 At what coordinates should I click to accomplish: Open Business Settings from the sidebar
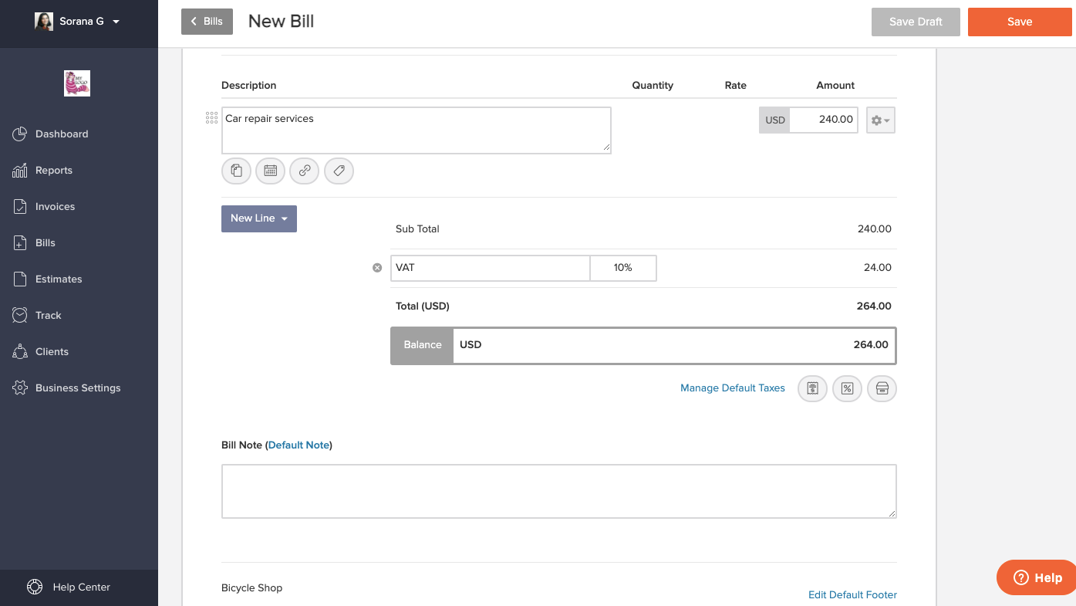pos(77,388)
